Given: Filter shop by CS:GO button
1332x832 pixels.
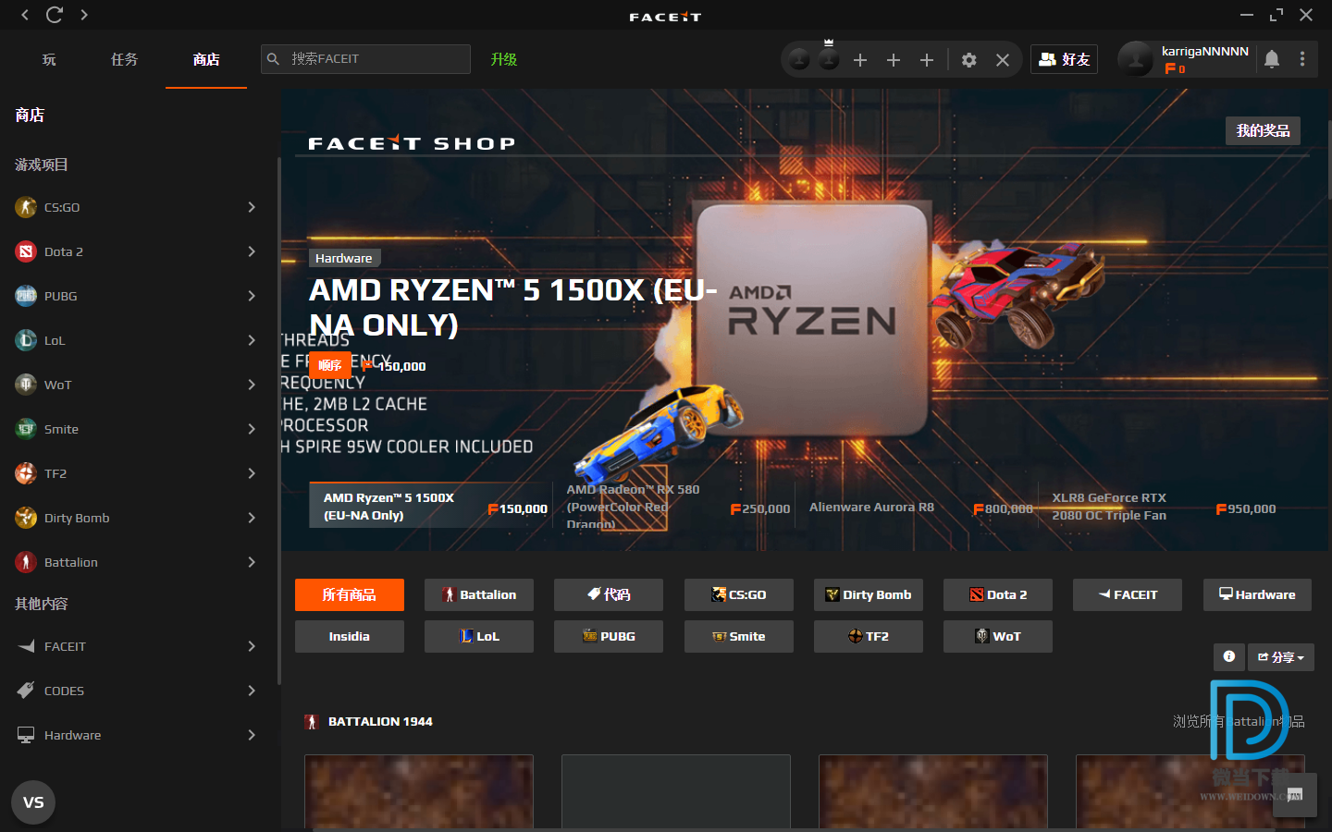Looking at the screenshot, I should tap(739, 594).
